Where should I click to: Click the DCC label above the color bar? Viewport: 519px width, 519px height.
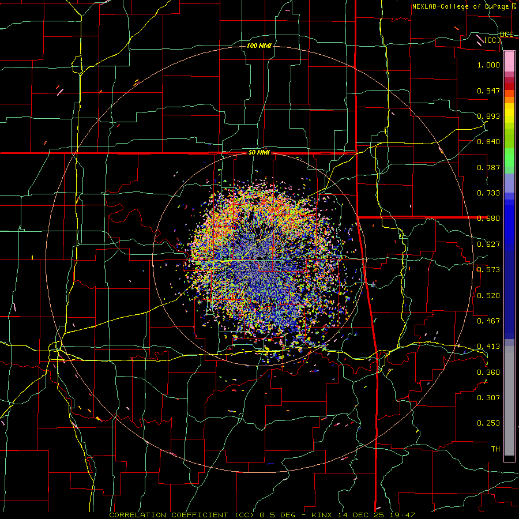point(506,34)
